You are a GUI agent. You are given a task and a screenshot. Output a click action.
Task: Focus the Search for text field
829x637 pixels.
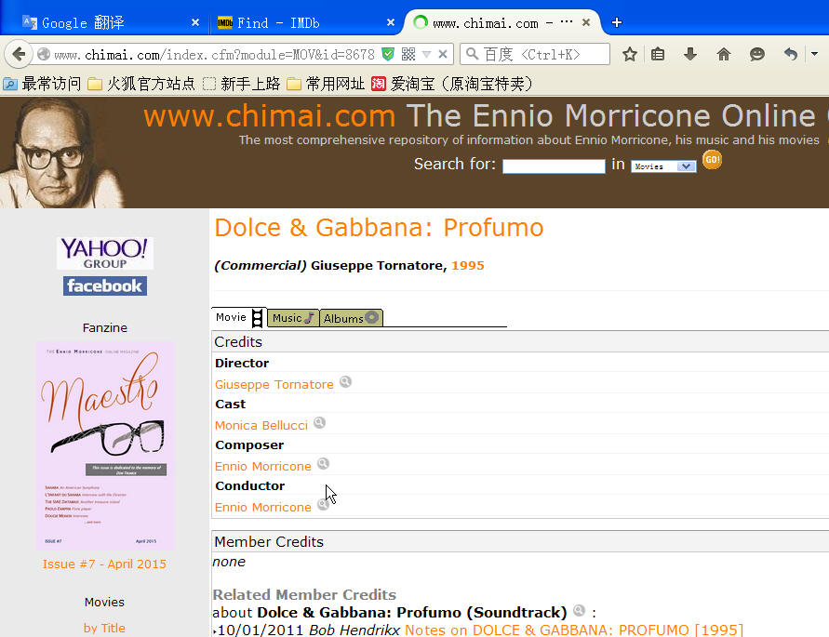tap(554, 166)
